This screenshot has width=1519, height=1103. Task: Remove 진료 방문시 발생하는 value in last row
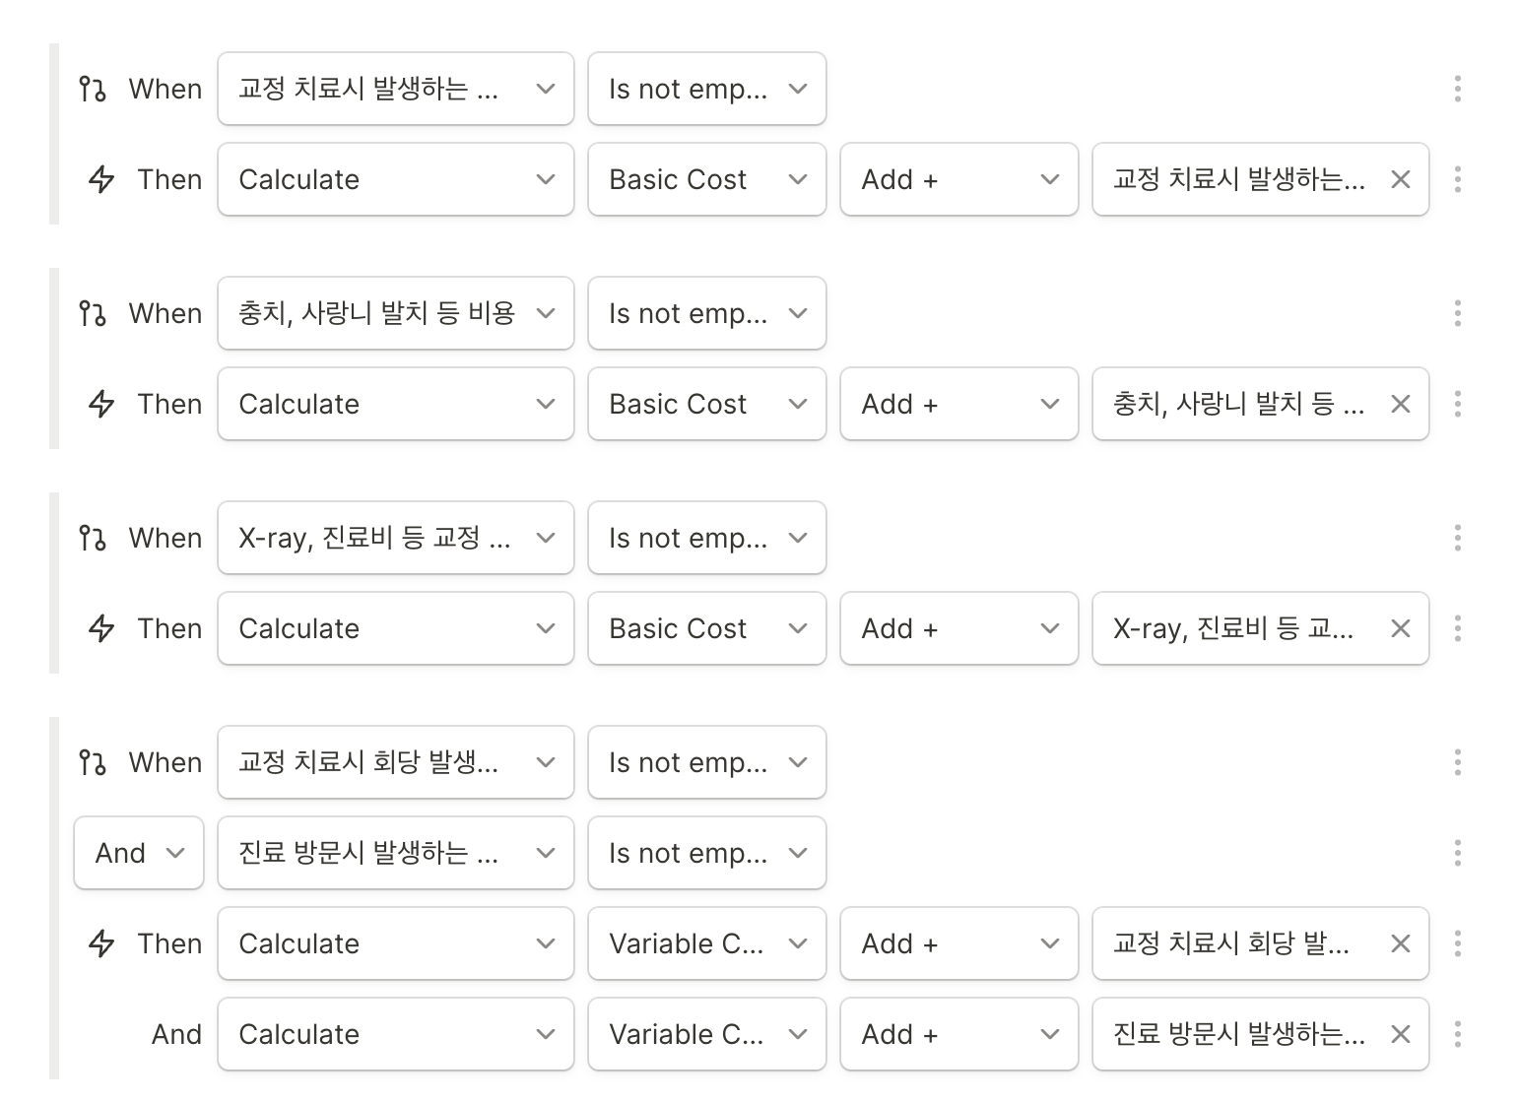(x=1400, y=1034)
